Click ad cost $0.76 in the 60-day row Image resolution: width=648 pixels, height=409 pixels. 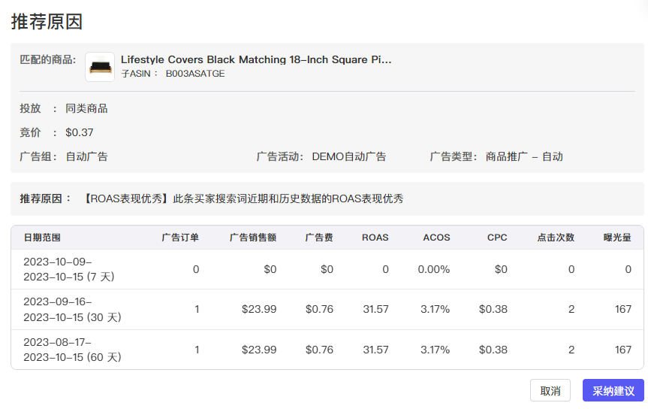pos(319,350)
